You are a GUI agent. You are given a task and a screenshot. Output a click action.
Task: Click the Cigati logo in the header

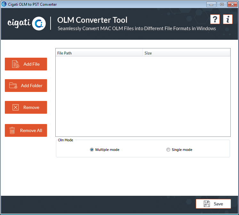pos(27,23)
